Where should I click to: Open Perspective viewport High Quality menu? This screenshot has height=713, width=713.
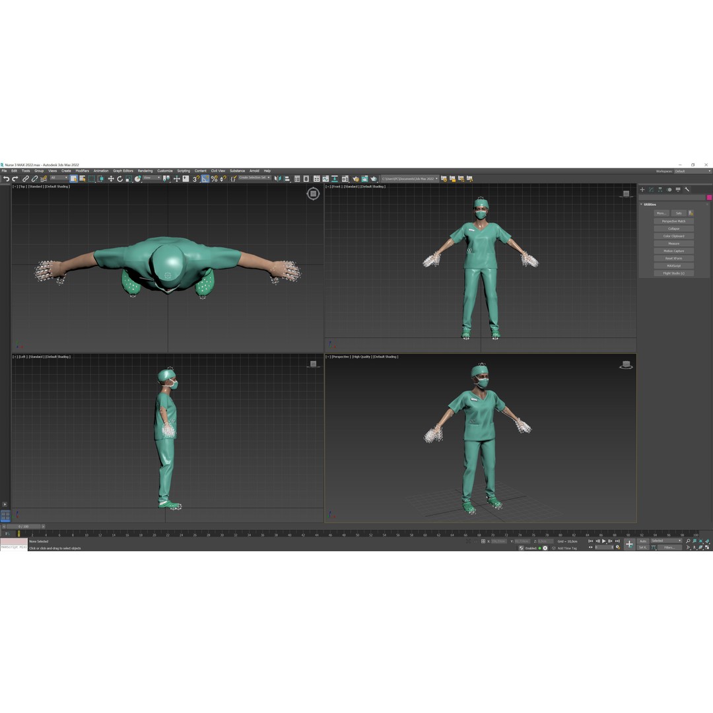tap(361, 356)
